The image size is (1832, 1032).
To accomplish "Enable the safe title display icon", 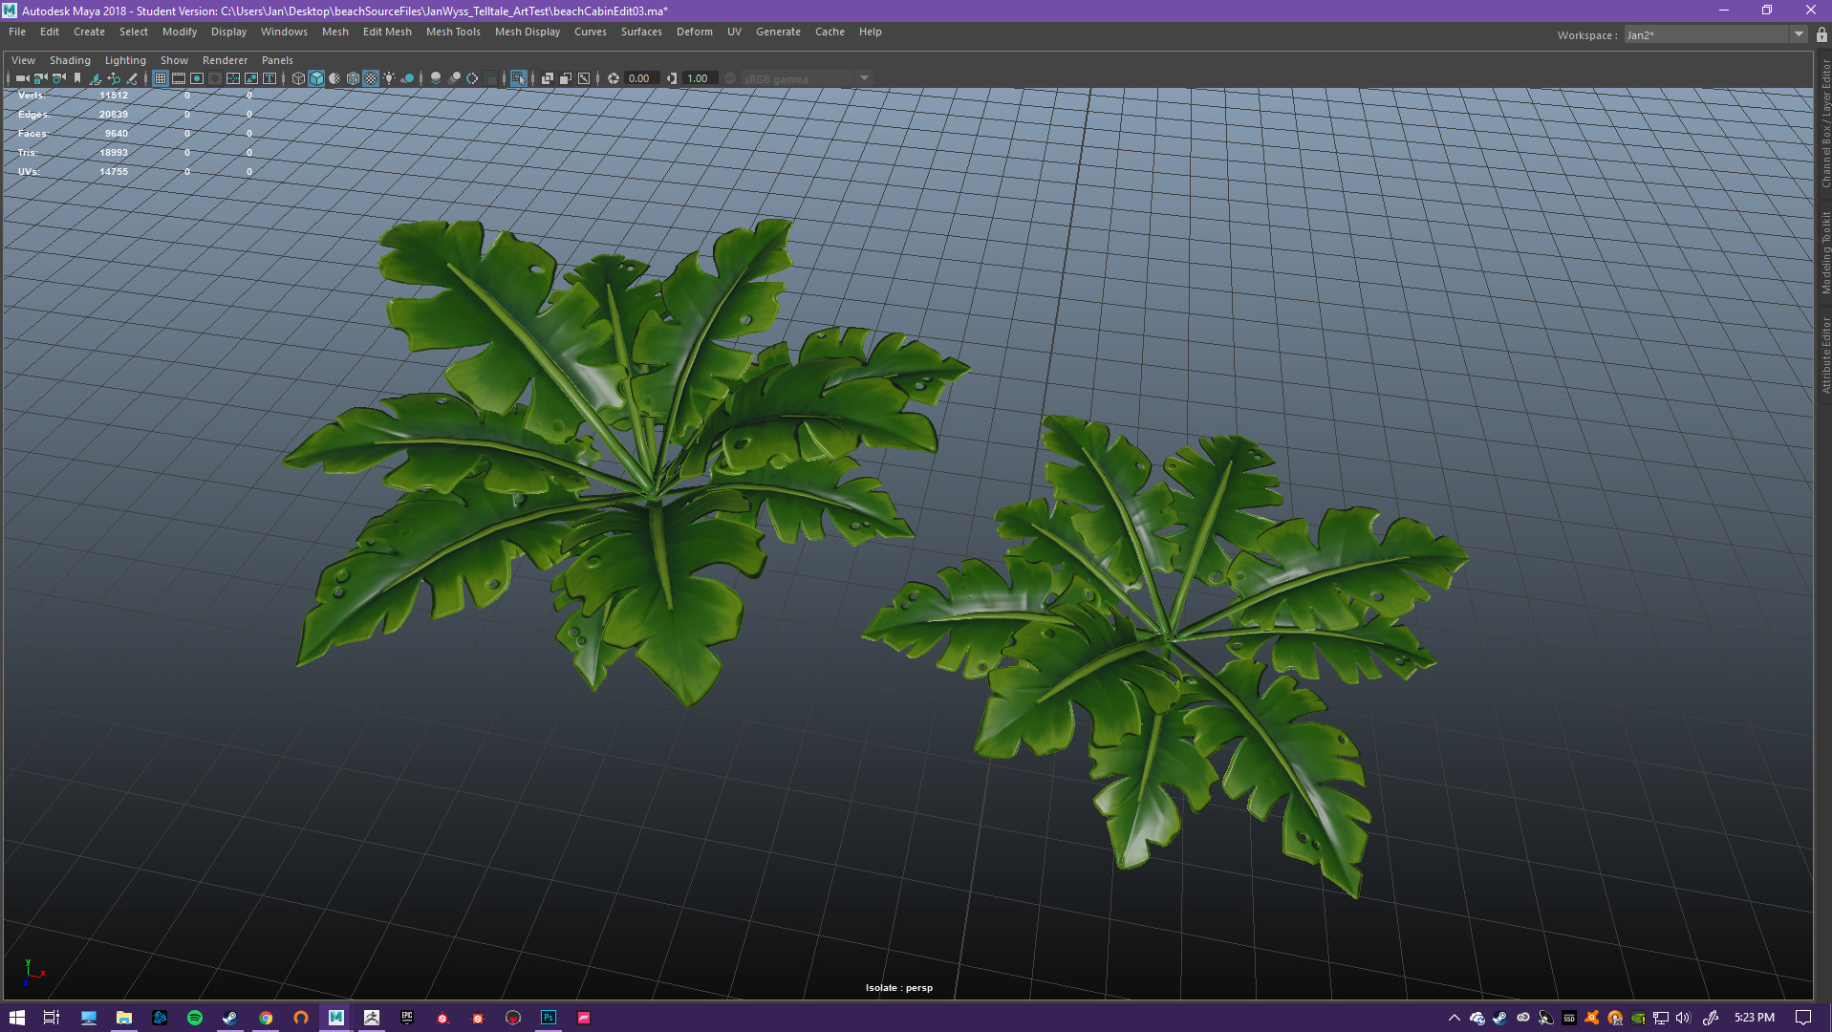I will [269, 78].
